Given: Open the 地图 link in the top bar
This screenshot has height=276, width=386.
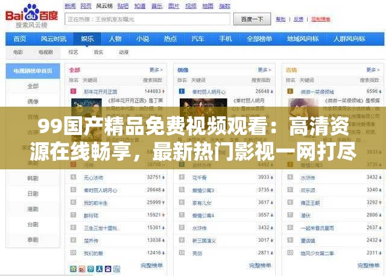Looking at the screenshot, I should 207,6.
